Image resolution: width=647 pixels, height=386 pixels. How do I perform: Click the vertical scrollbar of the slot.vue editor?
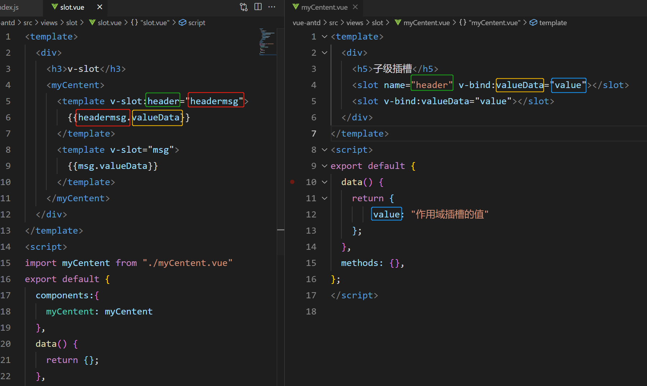click(x=281, y=142)
